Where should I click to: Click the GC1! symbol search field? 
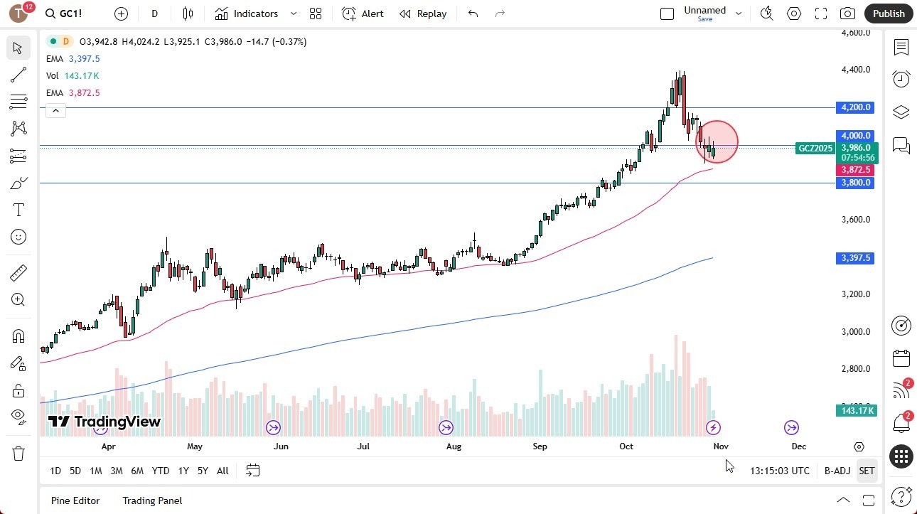click(65, 13)
